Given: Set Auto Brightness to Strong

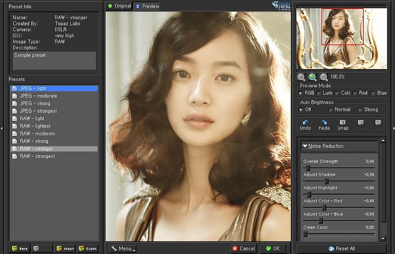Looking at the screenshot, I should tap(360, 110).
